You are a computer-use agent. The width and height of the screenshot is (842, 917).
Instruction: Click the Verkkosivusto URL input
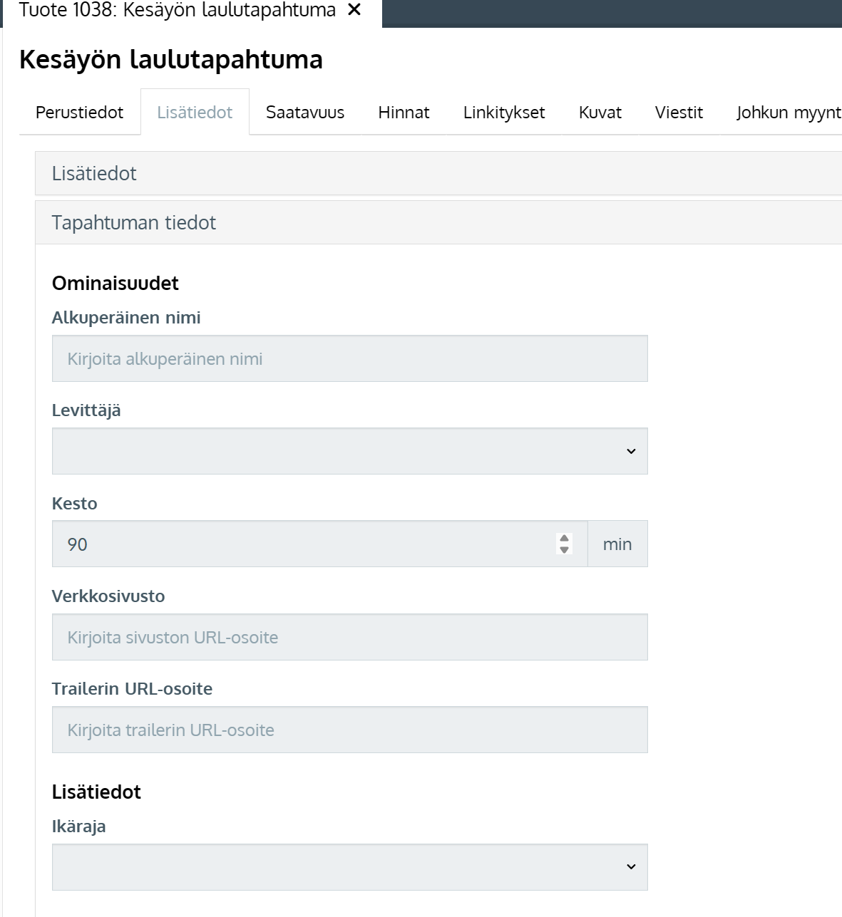point(349,637)
